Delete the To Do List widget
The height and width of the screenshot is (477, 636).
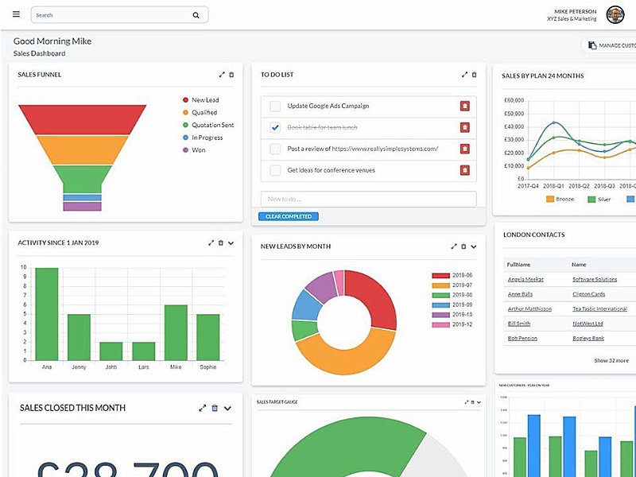(474, 75)
